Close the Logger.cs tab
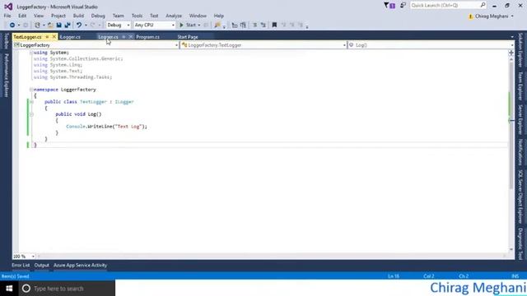The image size is (527, 296). (130, 37)
